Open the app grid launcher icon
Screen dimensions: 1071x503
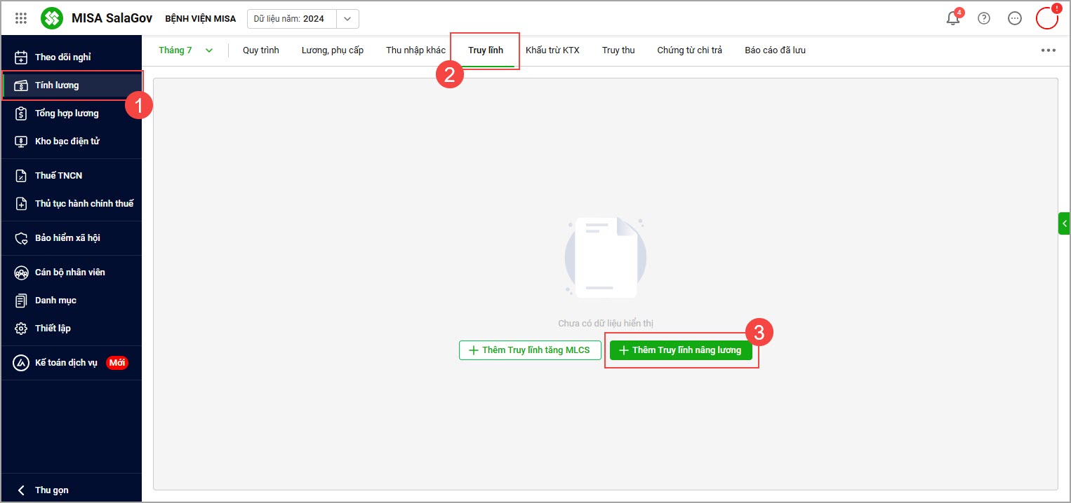(x=21, y=19)
